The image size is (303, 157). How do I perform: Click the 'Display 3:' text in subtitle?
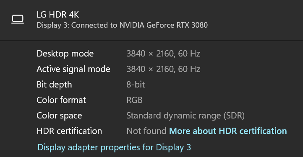pyautogui.click(x=53, y=25)
